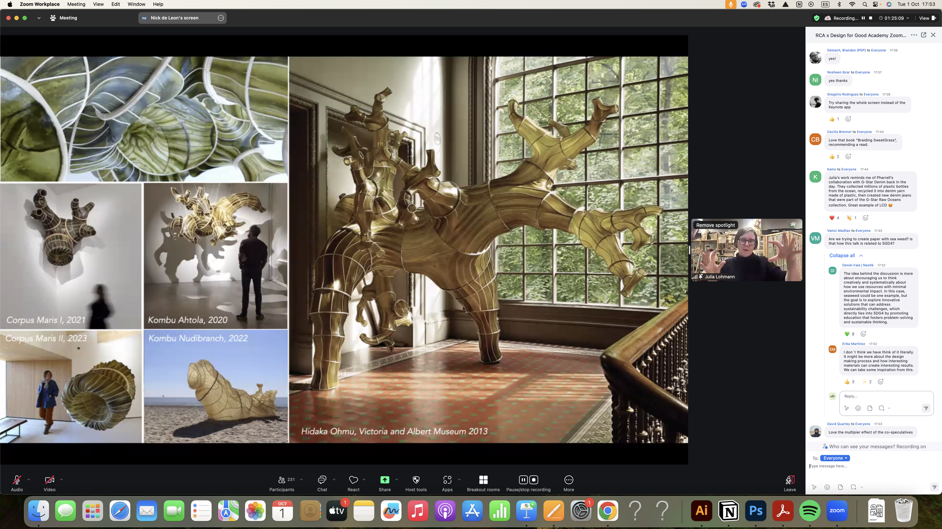The height and width of the screenshot is (529, 942).
Task: Collapse all thread replies
Action: (846, 255)
